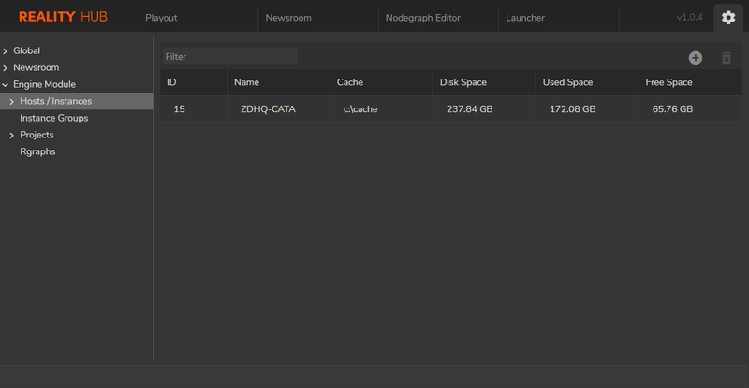Click the v1.0.4 version label
The height and width of the screenshot is (388, 749).
pyautogui.click(x=689, y=17)
